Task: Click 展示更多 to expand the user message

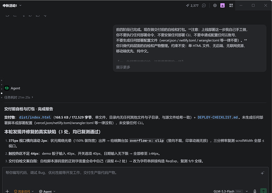Action: point(123,67)
